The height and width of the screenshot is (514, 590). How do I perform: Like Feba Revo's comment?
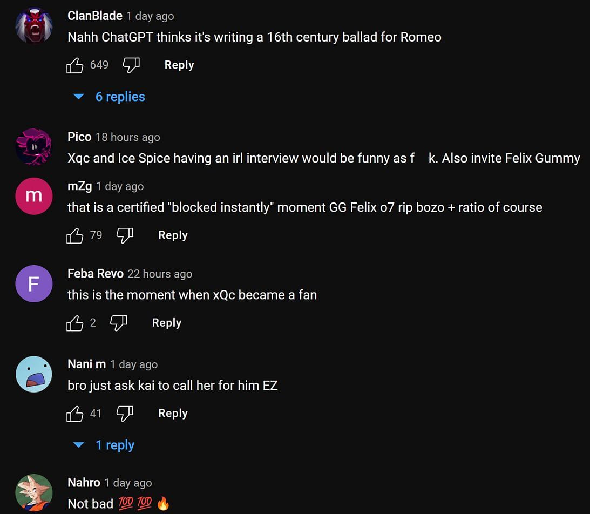click(74, 323)
